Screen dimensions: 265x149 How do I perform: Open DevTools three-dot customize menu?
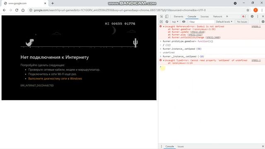pyautogui.click(x=258, y=17)
